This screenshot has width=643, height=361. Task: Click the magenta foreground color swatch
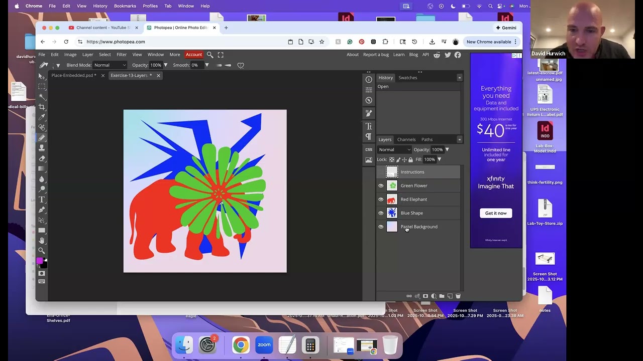pos(40,261)
